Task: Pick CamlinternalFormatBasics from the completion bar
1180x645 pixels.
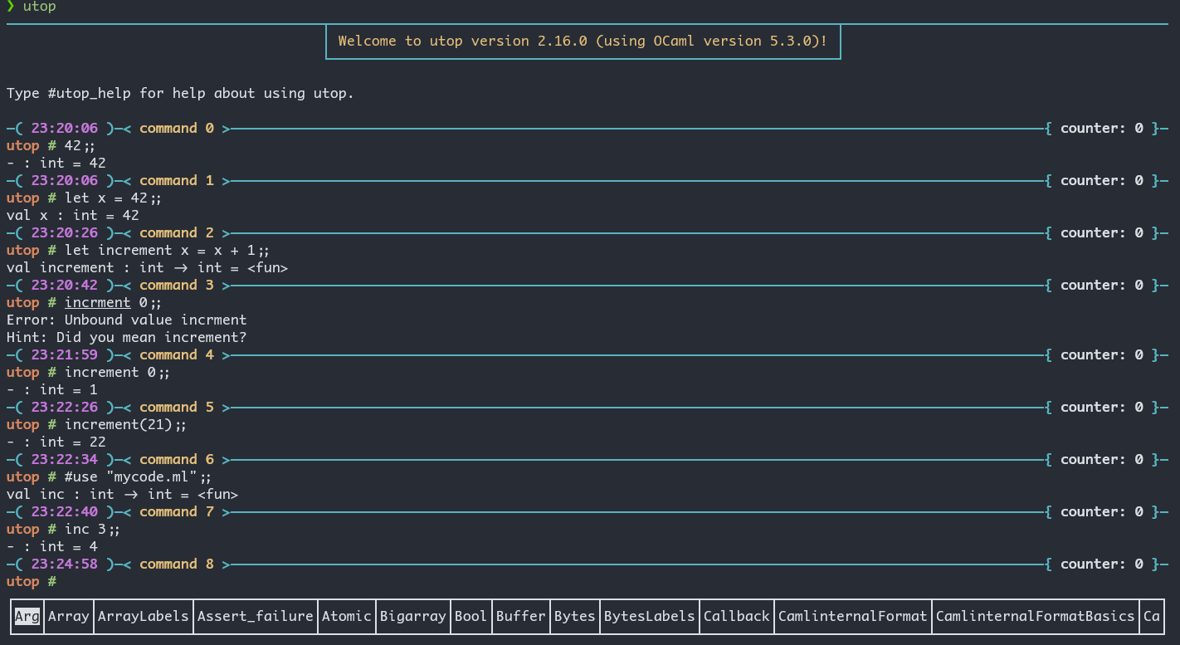Action: [x=1035, y=616]
